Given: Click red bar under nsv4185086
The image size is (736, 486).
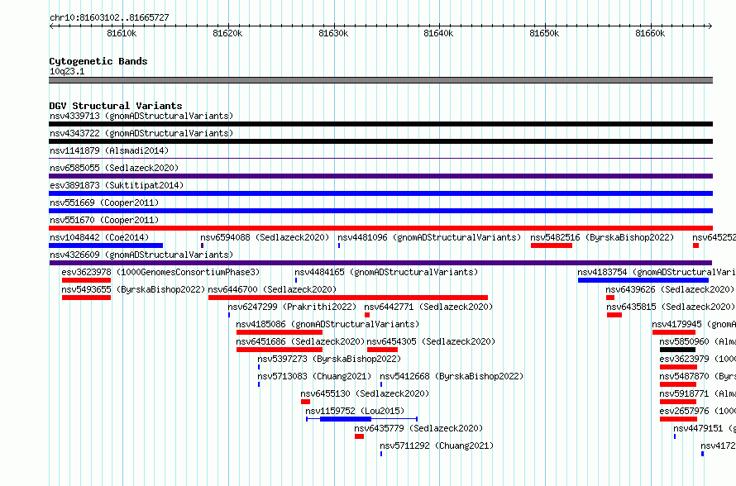Looking at the screenshot, I should click(280, 332).
